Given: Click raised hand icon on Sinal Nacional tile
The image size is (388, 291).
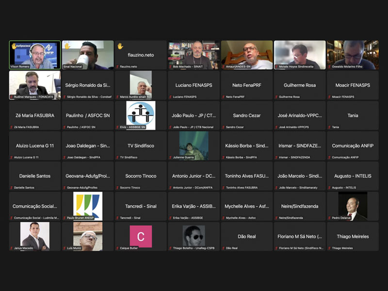Looking at the screenshot, I should pos(67,47).
